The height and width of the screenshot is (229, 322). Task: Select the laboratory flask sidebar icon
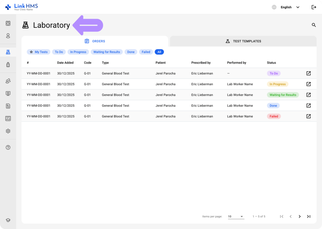point(8,52)
